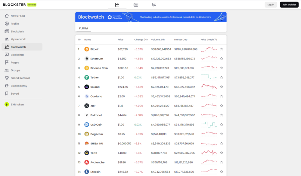Click the Solana coin logo
Image resolution: width=301 pixels, height=176 pixels.
[x=87, y=87]
